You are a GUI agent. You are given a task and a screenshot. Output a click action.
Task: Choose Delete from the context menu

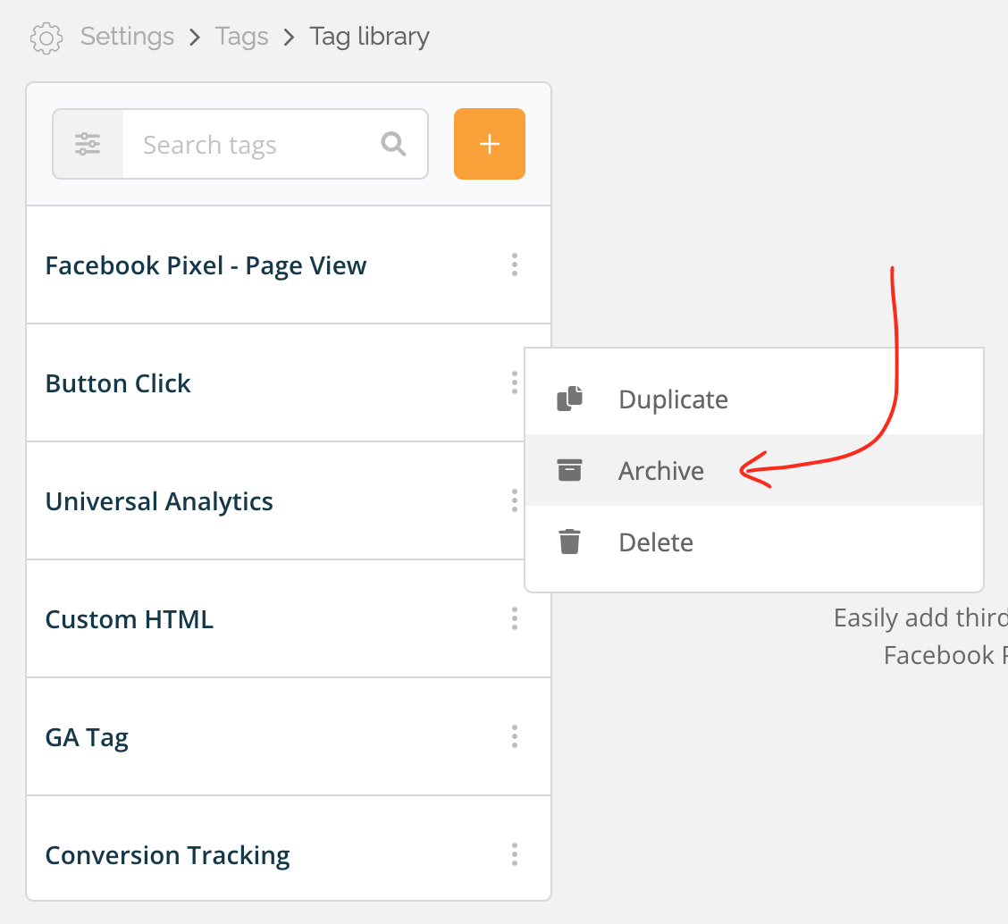click(x=754, y=542)
